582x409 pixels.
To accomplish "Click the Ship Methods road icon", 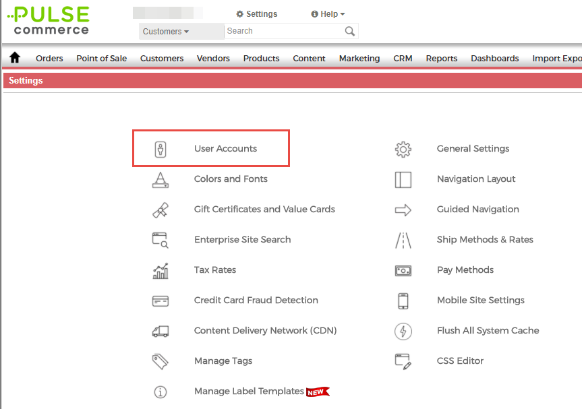I will point(403,241).
